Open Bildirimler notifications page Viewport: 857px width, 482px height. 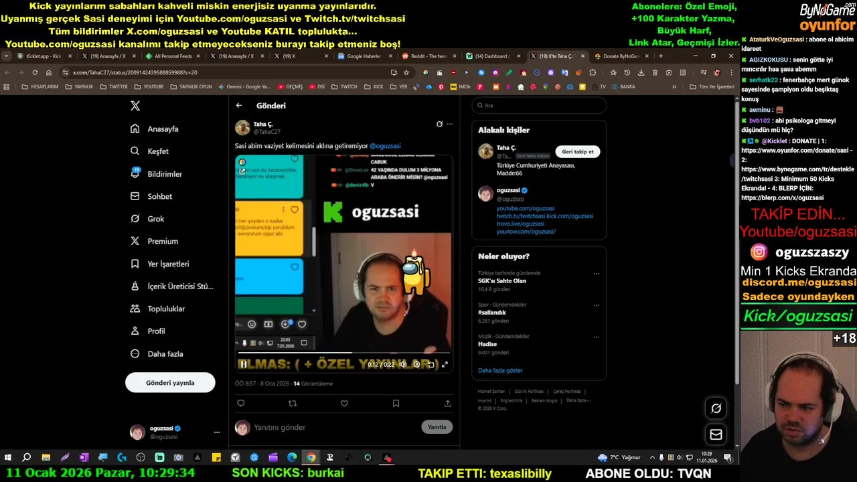tap(156, 173)
